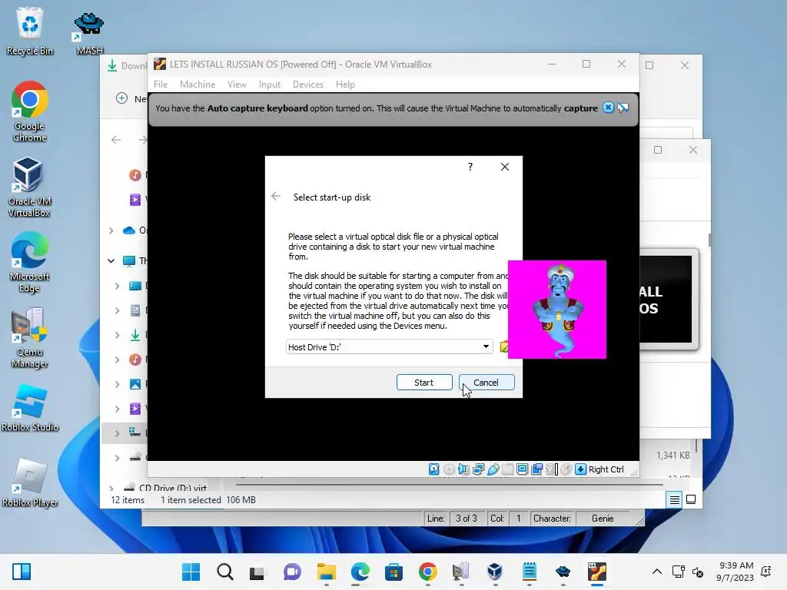Click the This PC monitor icon
The width and height of the screenshot is (787, 590).
pyautogui.click(x=129, y=261)
